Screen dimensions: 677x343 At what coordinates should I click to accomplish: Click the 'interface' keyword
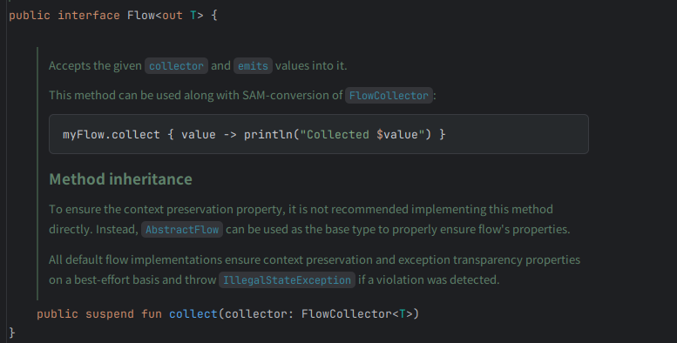pos(89,16)
